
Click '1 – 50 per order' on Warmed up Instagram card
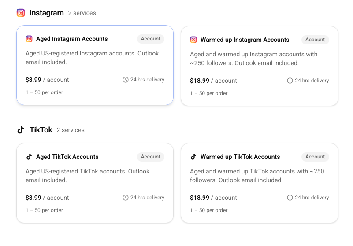[x=209, y=93]
